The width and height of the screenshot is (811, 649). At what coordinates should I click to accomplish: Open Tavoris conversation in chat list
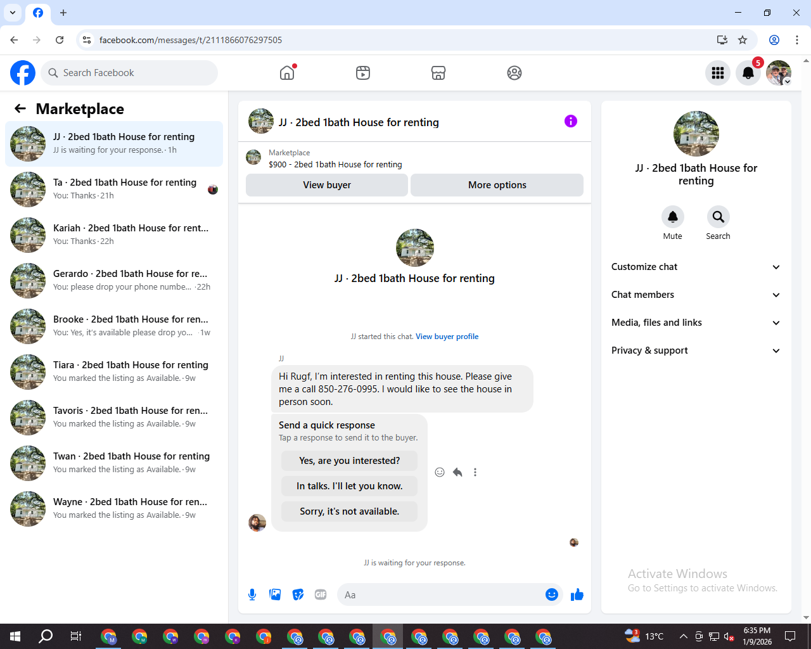tap(114, 418)
